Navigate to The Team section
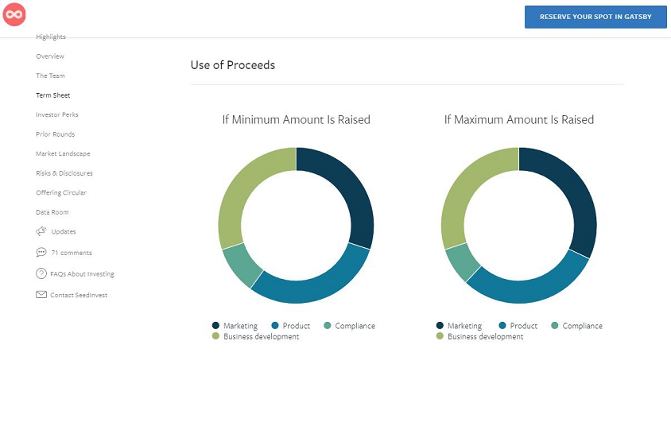671x426 pixels. (50, 76)
